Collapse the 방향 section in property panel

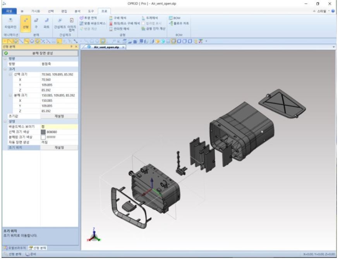pos(5,58)
